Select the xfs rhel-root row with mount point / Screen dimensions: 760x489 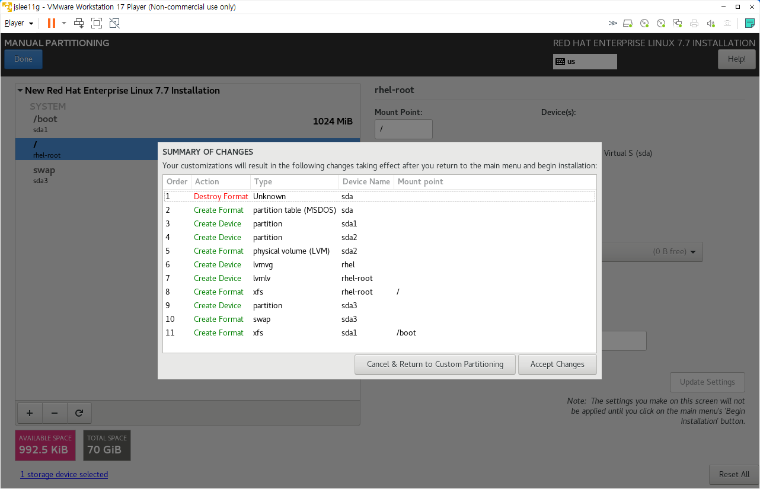tap(379, 292)
